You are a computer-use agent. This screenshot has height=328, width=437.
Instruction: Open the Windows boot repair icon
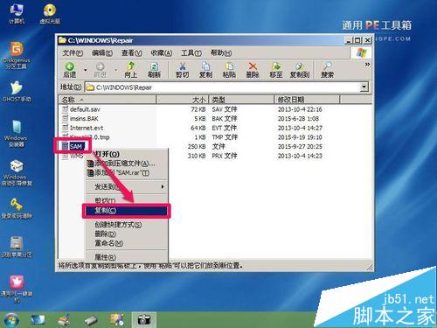17,173
